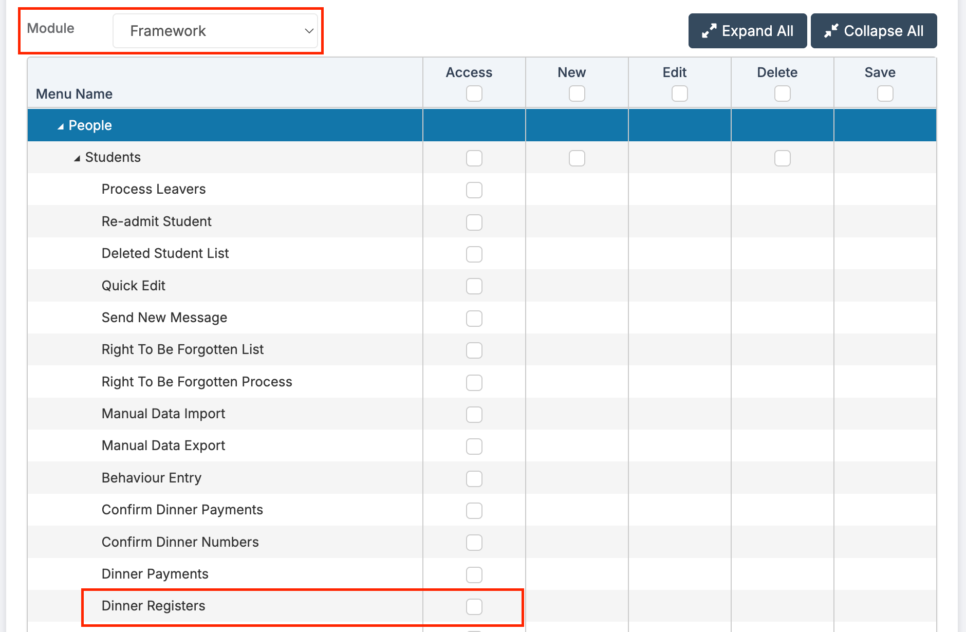
Task: Check the Edit header select-all checkbox
Action: tap(680, 94)
